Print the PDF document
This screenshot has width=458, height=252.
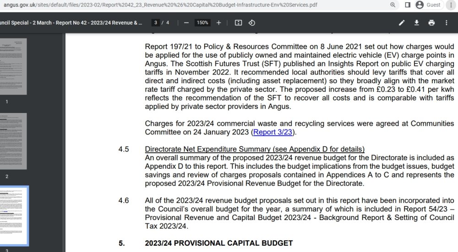431,23
